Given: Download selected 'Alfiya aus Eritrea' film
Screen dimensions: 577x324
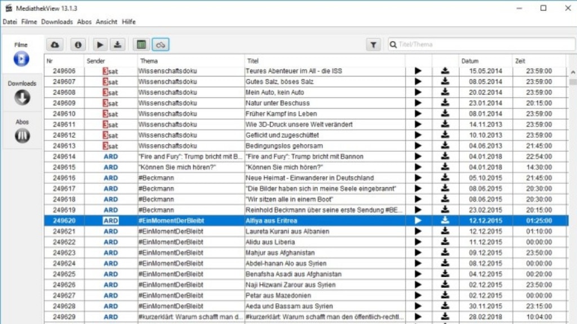Looking at the screenshot, I should 445,220.
